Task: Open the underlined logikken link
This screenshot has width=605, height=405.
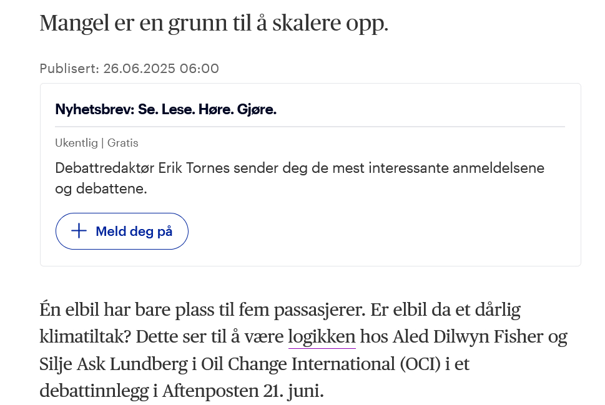Action: [322, 337]
